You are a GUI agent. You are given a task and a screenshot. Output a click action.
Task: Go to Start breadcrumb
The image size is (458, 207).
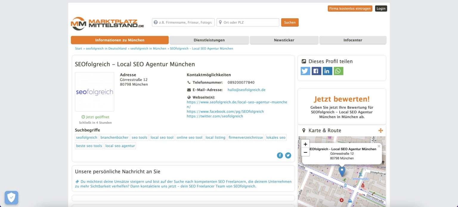click(x=78, y=48)
